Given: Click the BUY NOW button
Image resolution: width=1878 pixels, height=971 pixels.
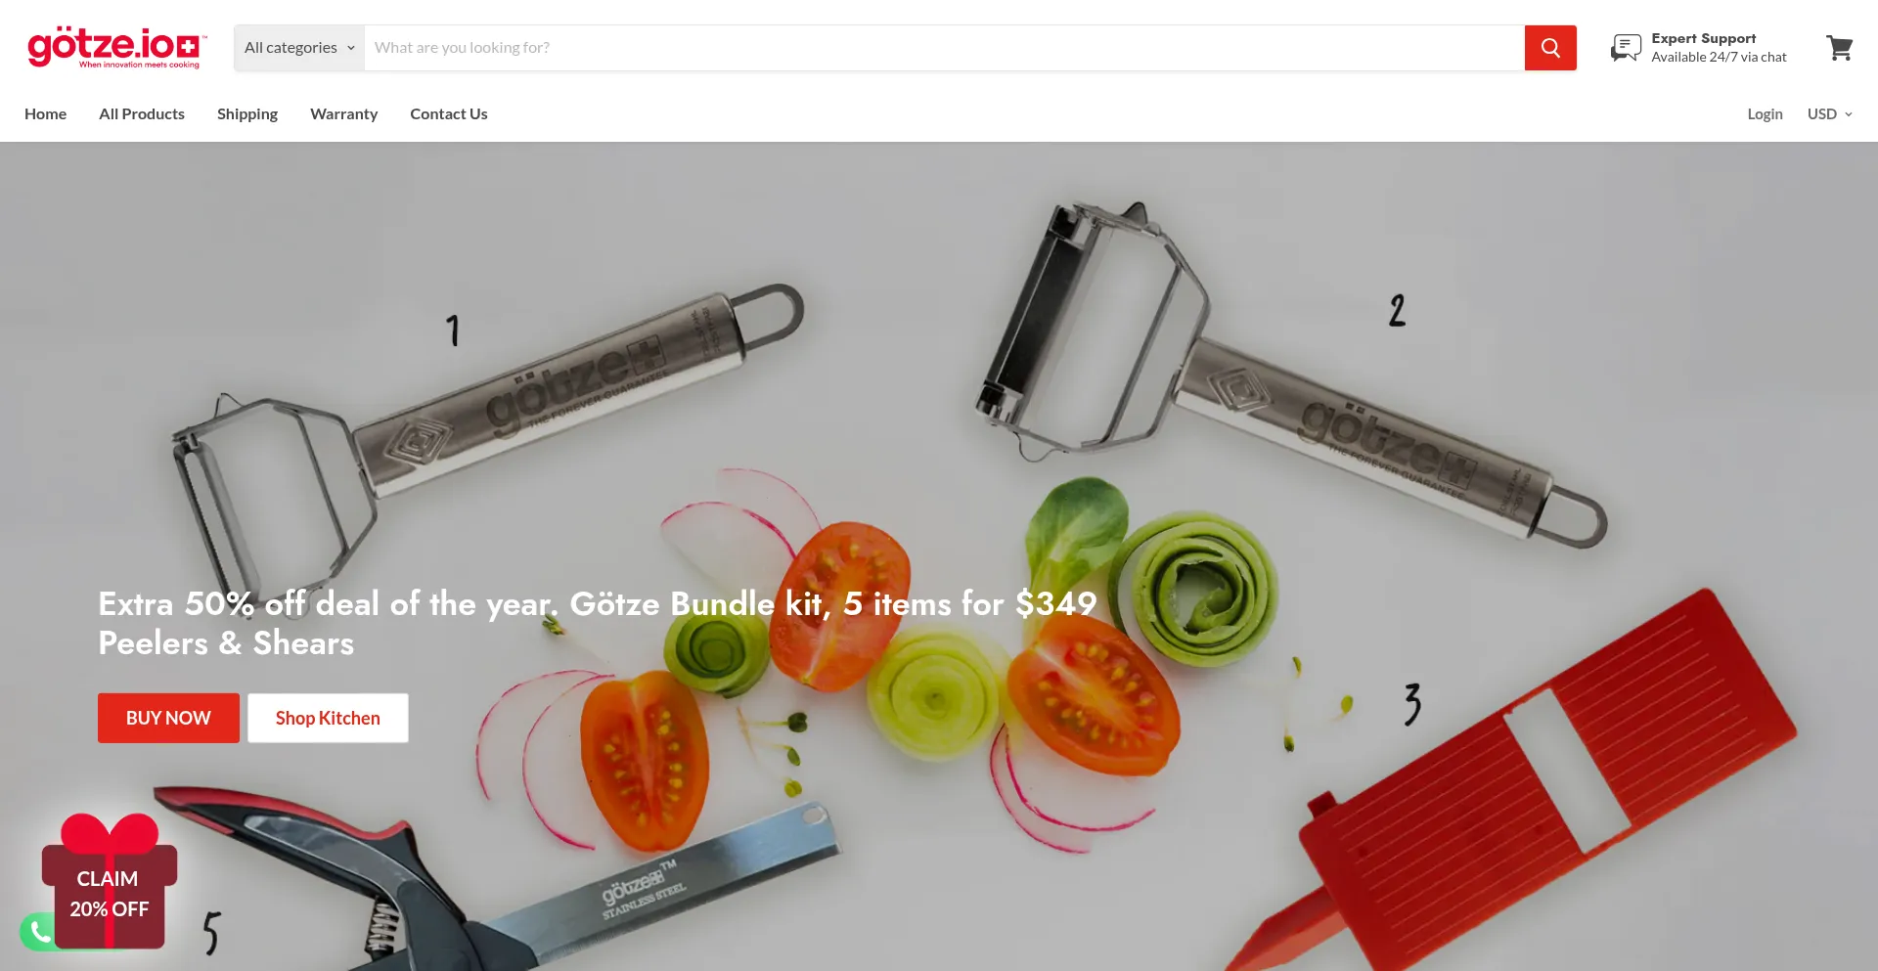Looking at the screenshot, I should (168, 718).
